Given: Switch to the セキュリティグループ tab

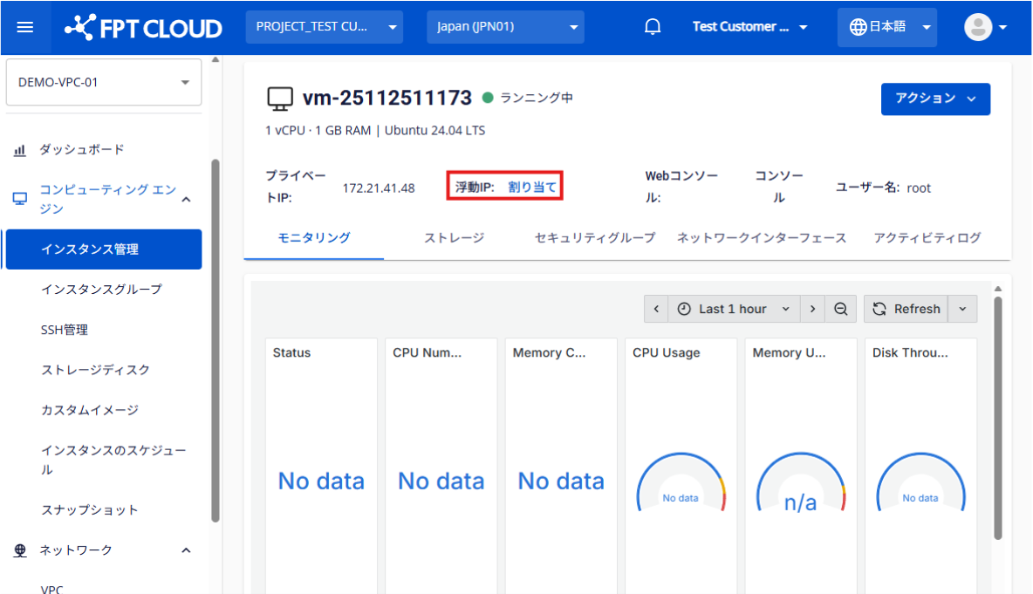Looking at the screenshot, I should coord(594,237).
